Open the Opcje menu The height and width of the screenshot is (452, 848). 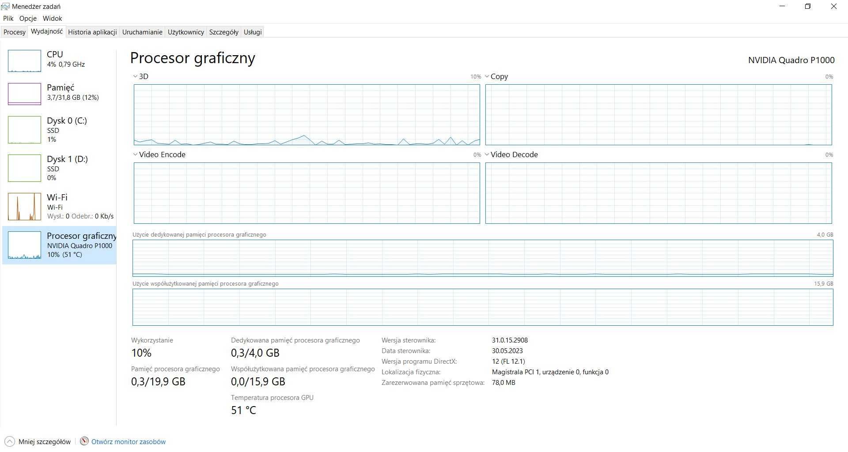pyautogui.click(x=28, y=19)
